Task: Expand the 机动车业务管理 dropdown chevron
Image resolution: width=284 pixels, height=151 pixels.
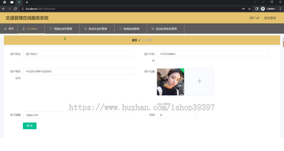Action: [109, 29]
